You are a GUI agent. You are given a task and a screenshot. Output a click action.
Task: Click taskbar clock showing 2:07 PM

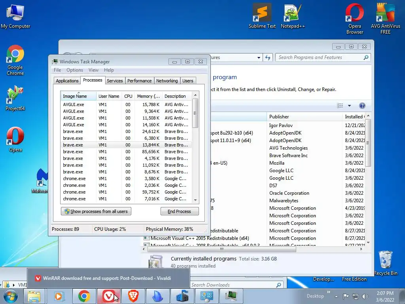(x=385, y=296)
